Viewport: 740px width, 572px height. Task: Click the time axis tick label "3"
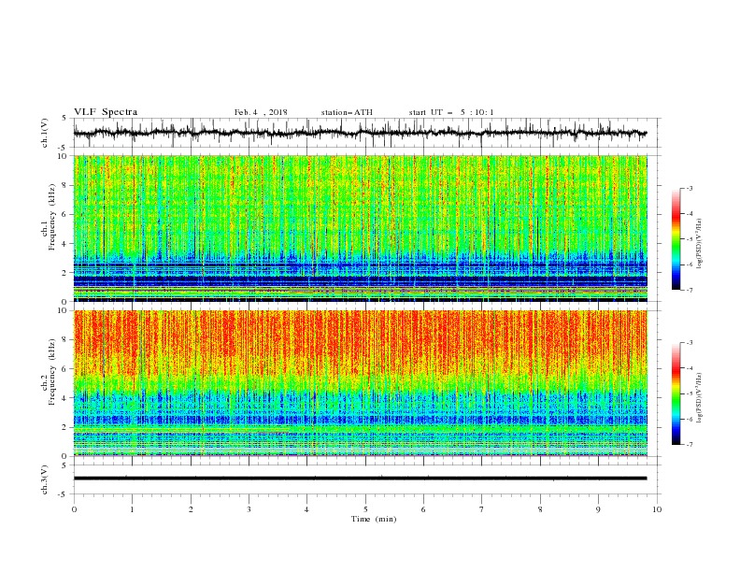249,509
